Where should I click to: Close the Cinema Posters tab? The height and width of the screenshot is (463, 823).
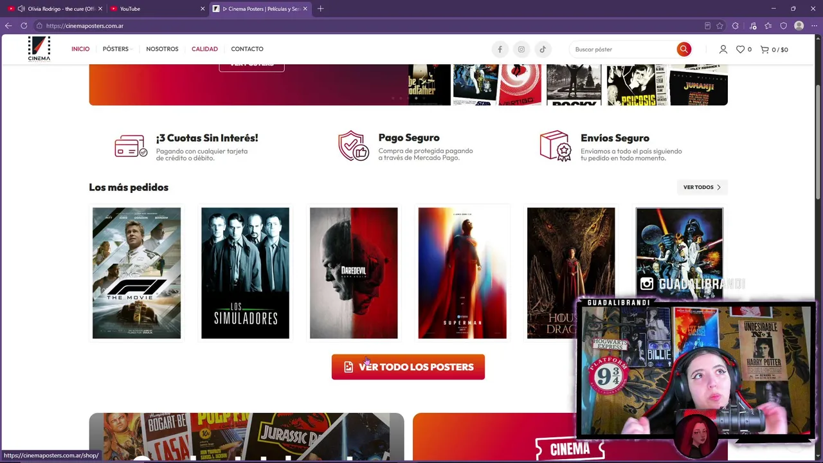[305, 9]
